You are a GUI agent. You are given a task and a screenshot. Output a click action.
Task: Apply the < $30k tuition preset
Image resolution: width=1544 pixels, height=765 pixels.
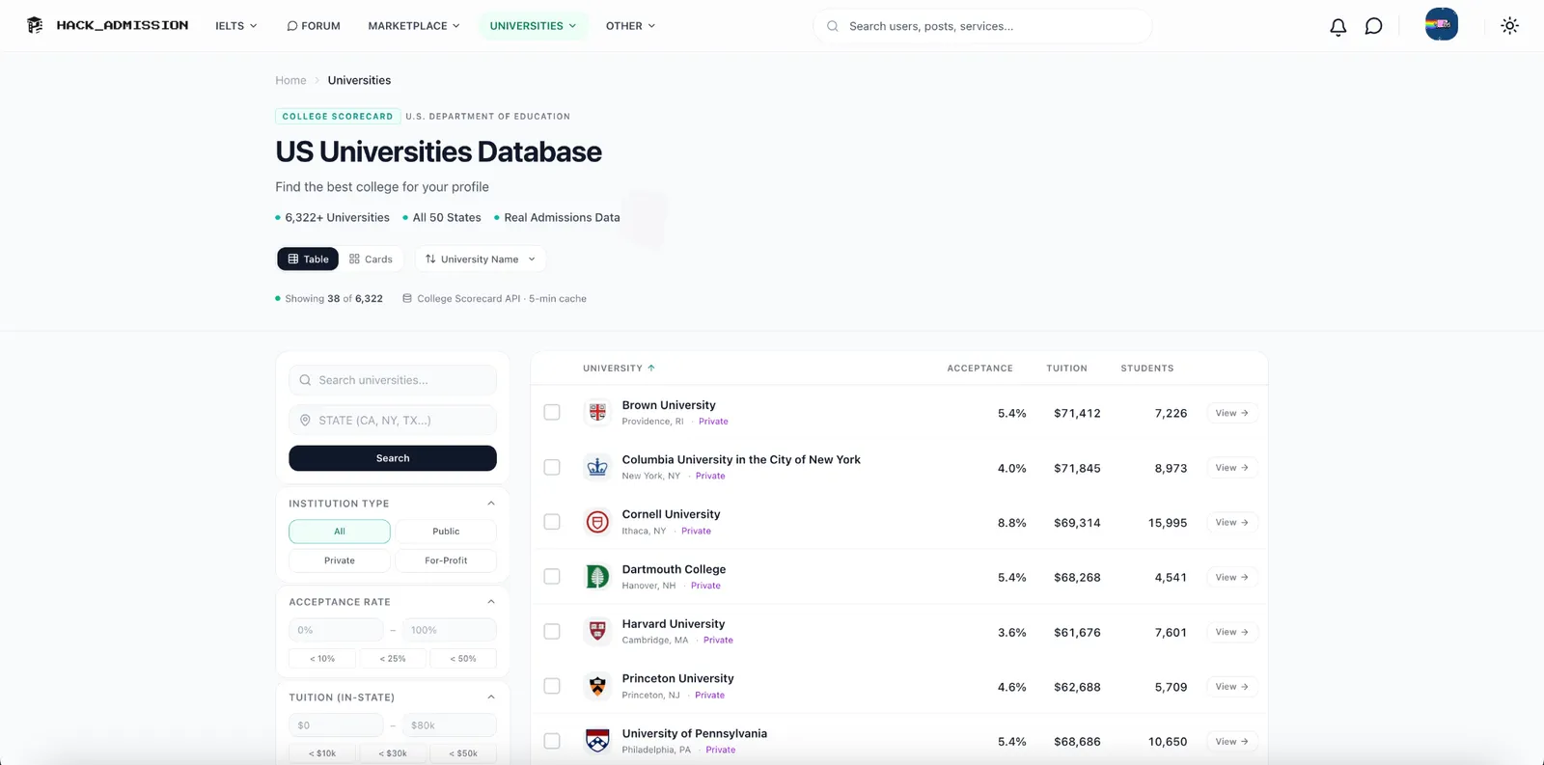click(x=393, y=753)
